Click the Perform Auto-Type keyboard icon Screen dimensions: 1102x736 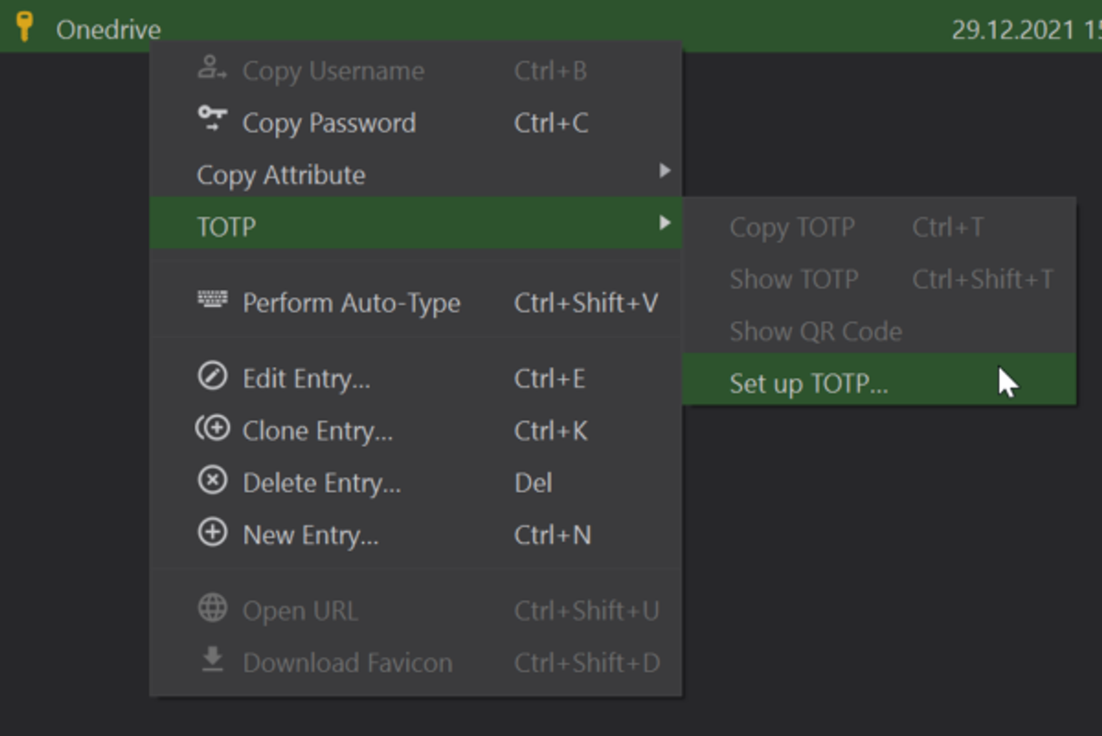point(212,299)
